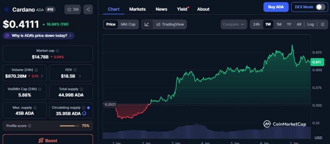The width and height of the screenshot is (330, 144).
Task: Click the Market cap info icon
Action: click(x=58, y=51)
